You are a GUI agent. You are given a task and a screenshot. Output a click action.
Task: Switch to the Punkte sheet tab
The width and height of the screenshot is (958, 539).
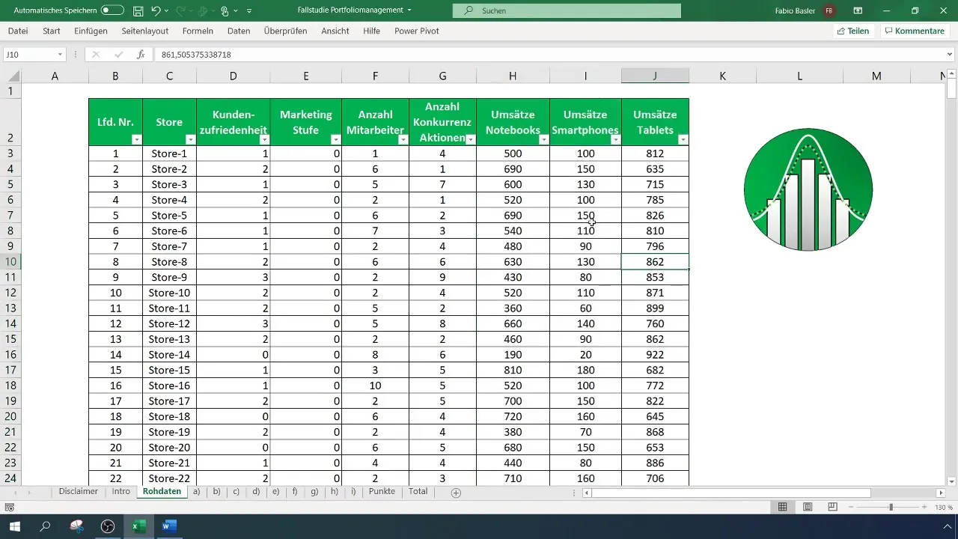(382, 492)
